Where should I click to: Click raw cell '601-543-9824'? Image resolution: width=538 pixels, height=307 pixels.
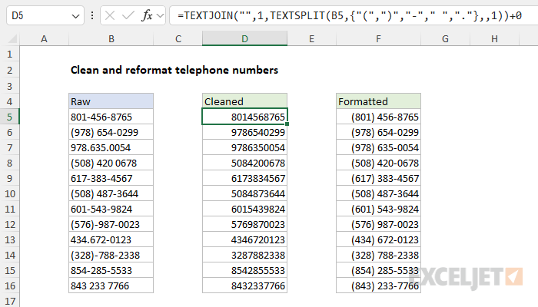pyautogui.click(x=111, y=209)
